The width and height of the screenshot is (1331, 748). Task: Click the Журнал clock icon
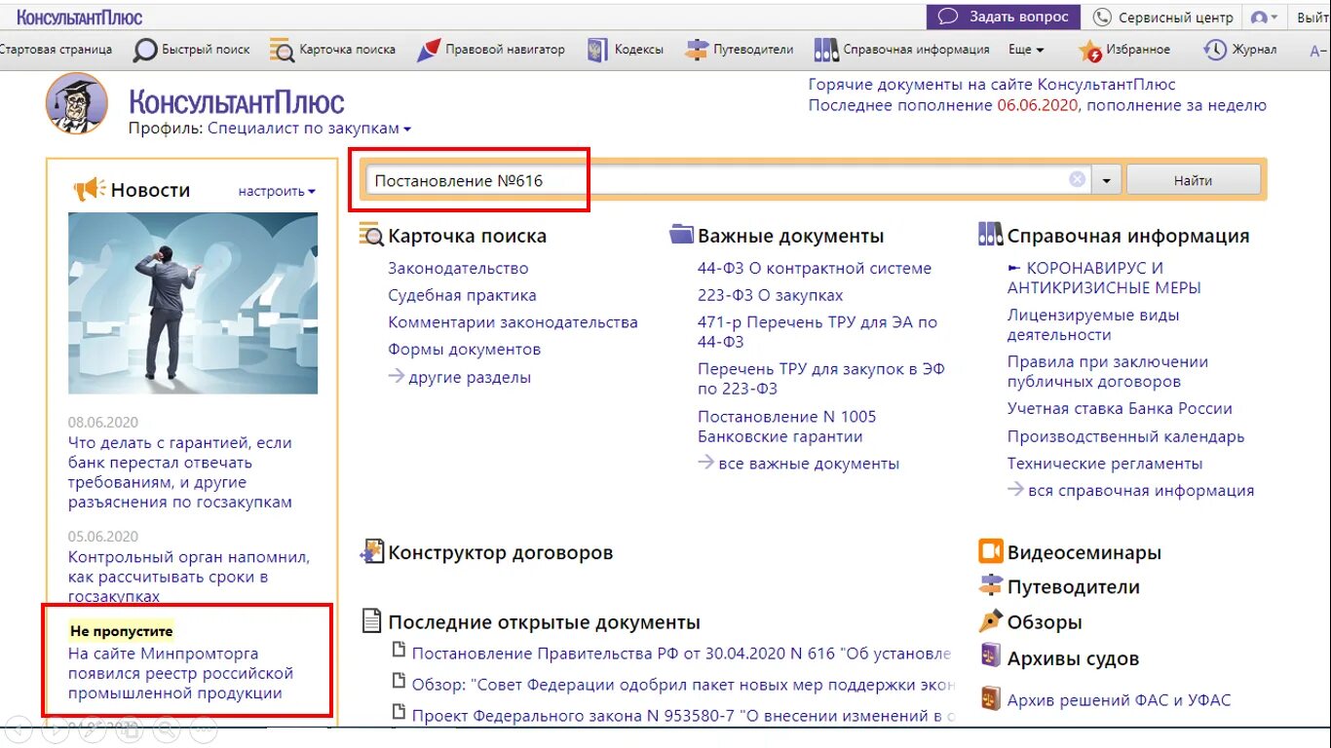click(x=1215, y=50)
